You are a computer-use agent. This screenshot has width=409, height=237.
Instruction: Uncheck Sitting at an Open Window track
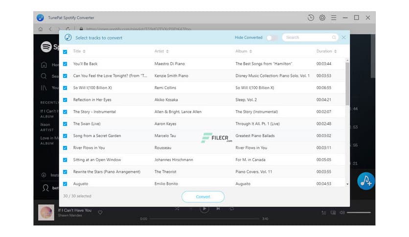pos(65,160)
